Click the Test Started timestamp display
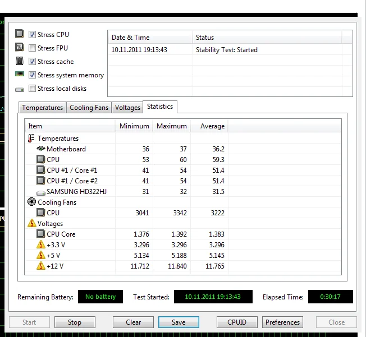Viewport: 366px width, 337px height. [213, 297]
